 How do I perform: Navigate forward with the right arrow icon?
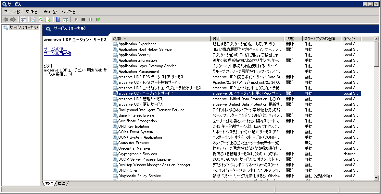[x=13, y=19]
